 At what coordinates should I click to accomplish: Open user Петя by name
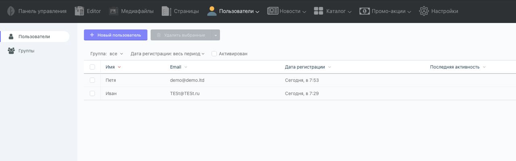click(111, 80)
